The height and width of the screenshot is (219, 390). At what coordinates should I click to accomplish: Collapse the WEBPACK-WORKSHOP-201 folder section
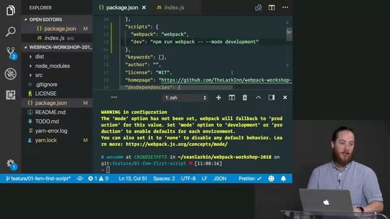tap(57, 47)
